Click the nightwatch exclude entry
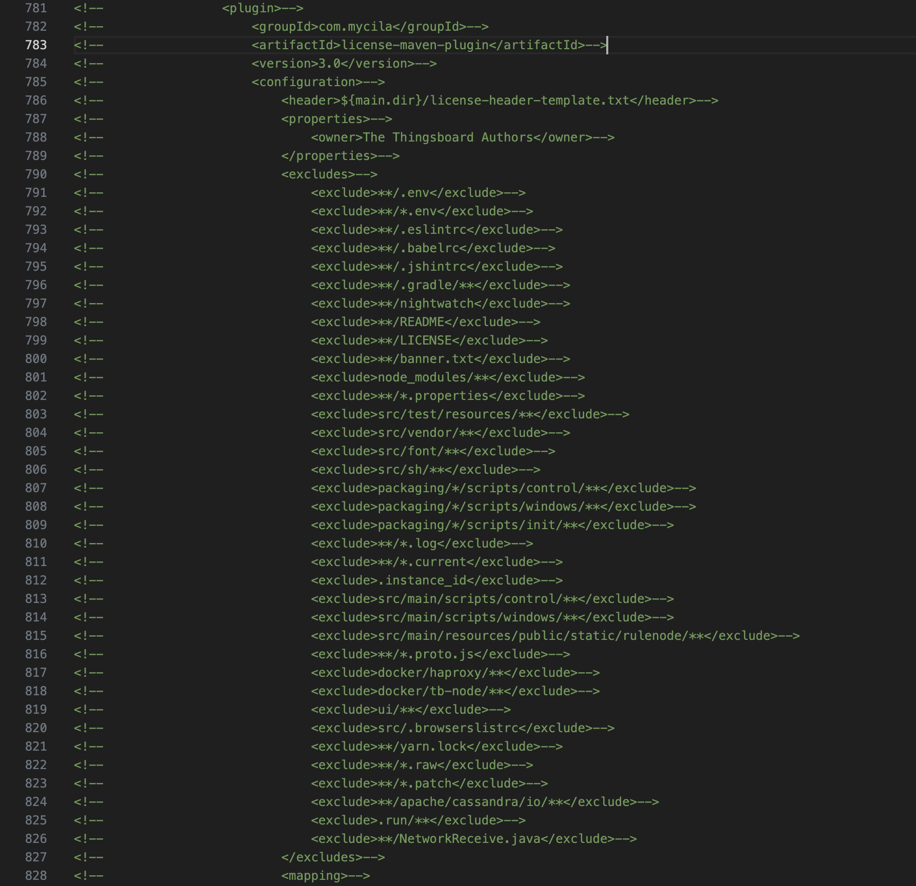The width and height of the screenshot is (916, 886). tap(440, 304)
